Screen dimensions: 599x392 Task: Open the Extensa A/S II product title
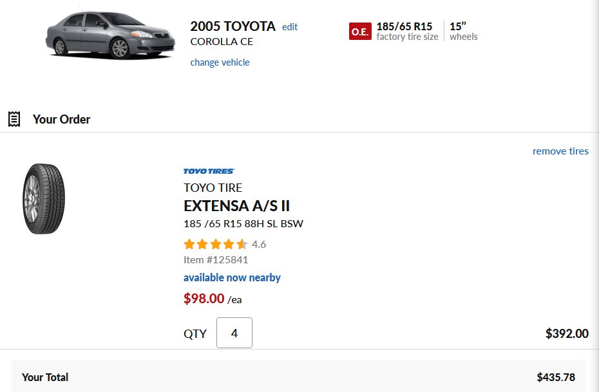[236, 206]
